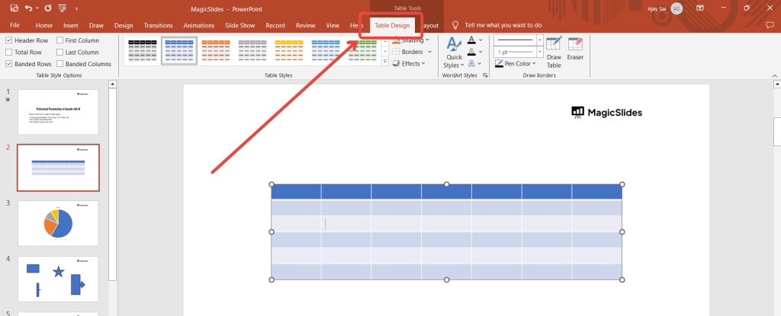Select slide 4 shapes thumbnail
This screenshot has height=316, width=781.
point(58,279)
